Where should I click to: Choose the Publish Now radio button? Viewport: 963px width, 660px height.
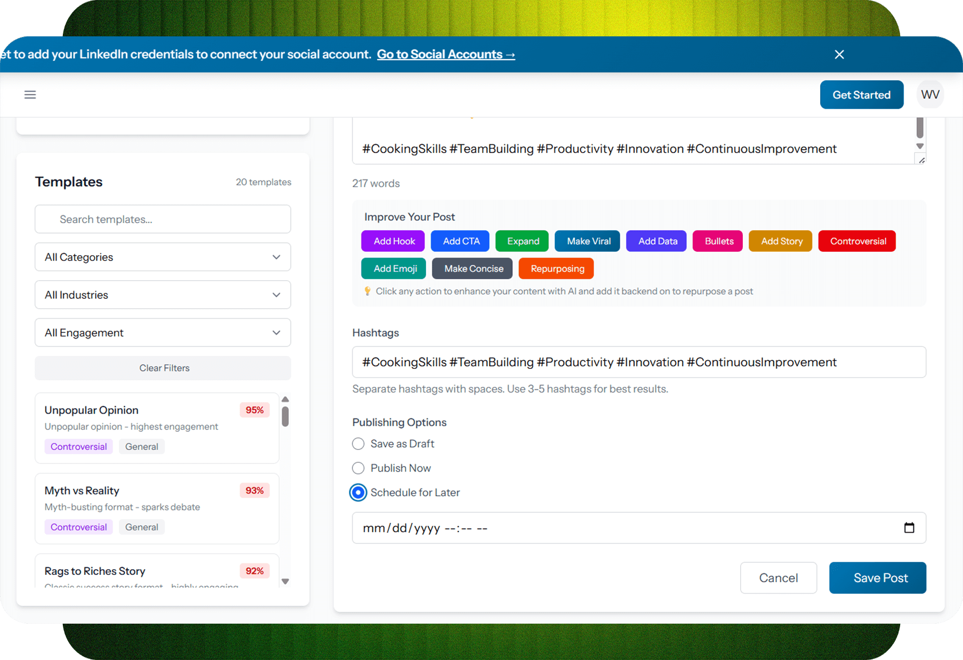click(x=358, y=468)
